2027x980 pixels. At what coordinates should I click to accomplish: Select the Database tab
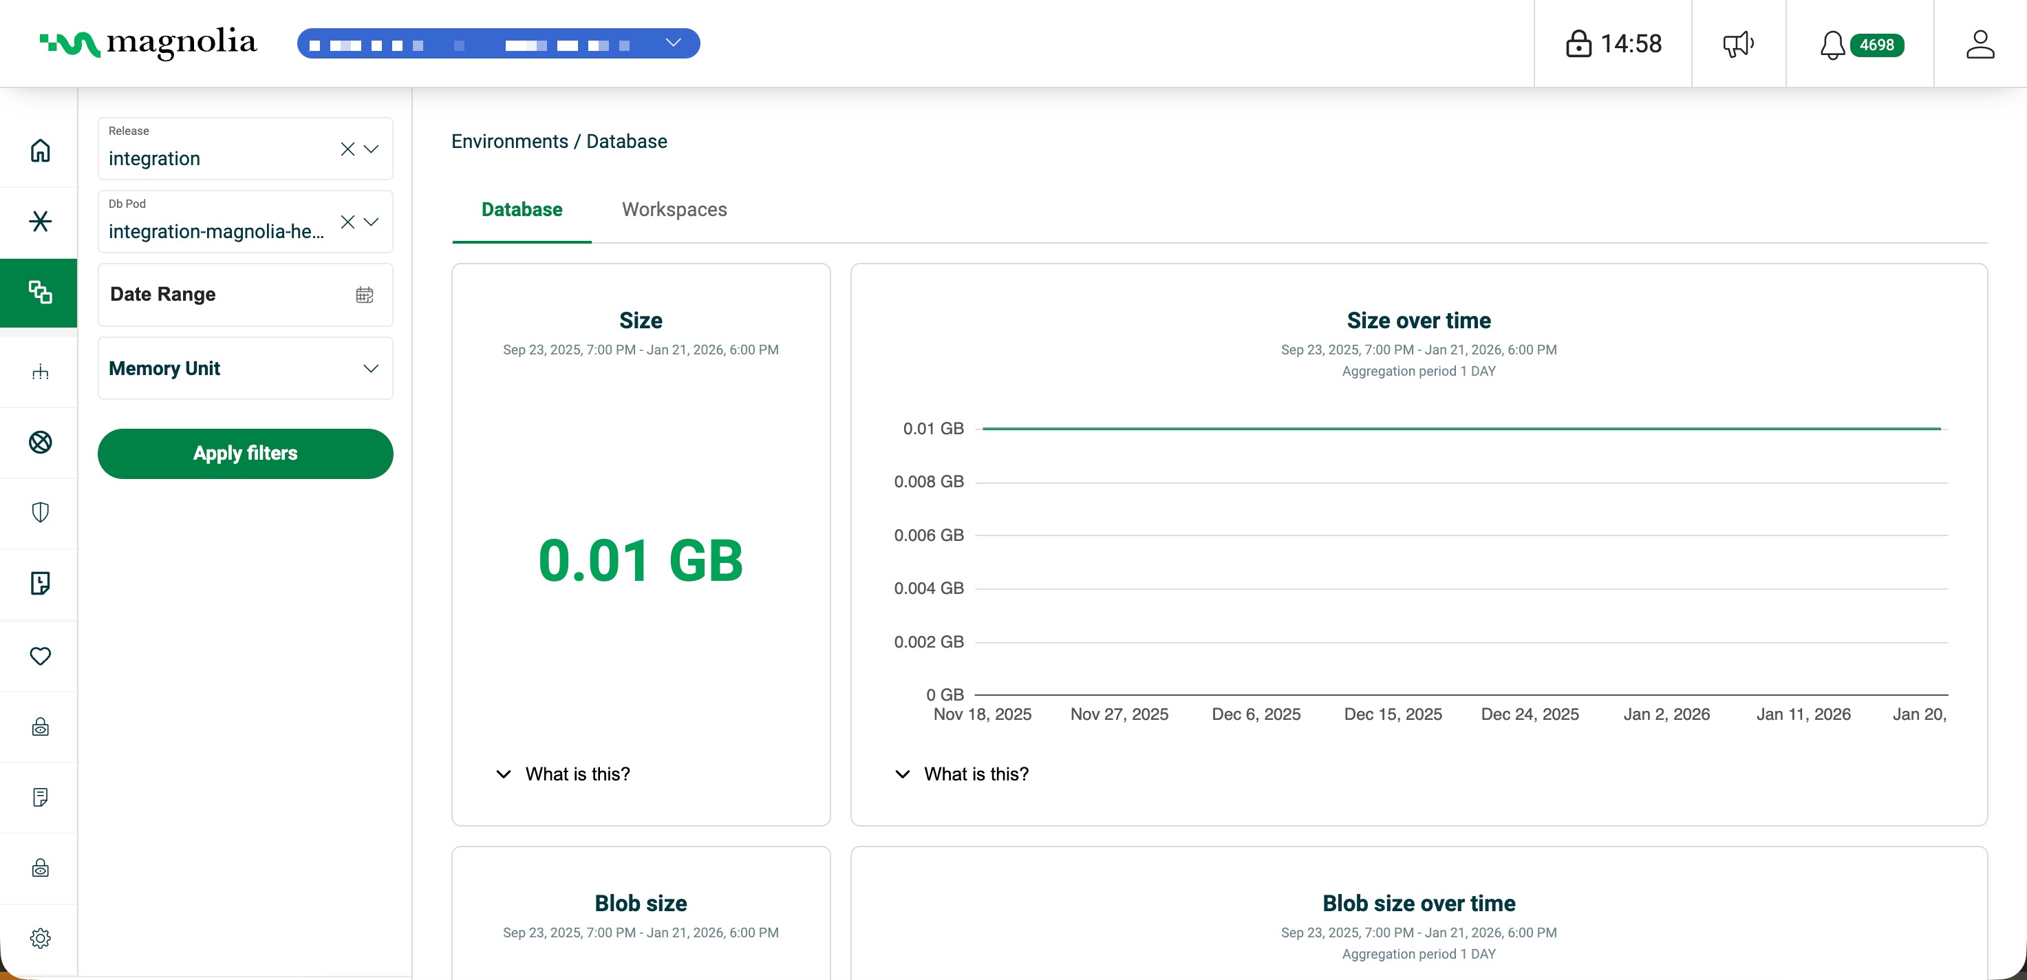[x=521, y=209]
